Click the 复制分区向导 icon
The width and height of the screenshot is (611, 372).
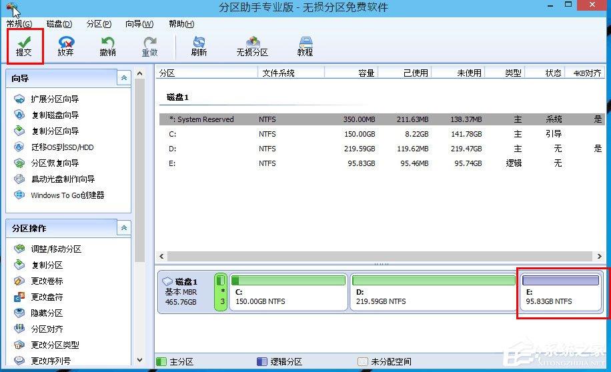19,131
